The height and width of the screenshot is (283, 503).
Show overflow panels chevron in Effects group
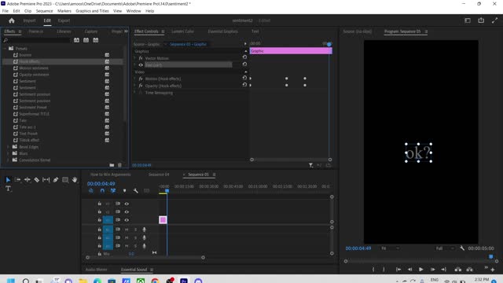click(126, 31)
